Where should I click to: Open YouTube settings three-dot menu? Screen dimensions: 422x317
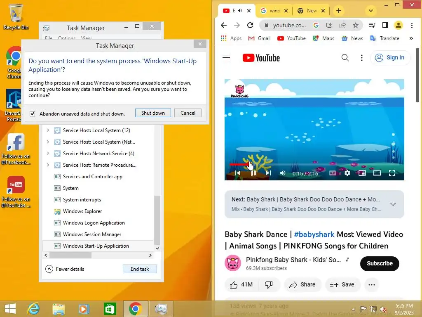tap(362, 58)
